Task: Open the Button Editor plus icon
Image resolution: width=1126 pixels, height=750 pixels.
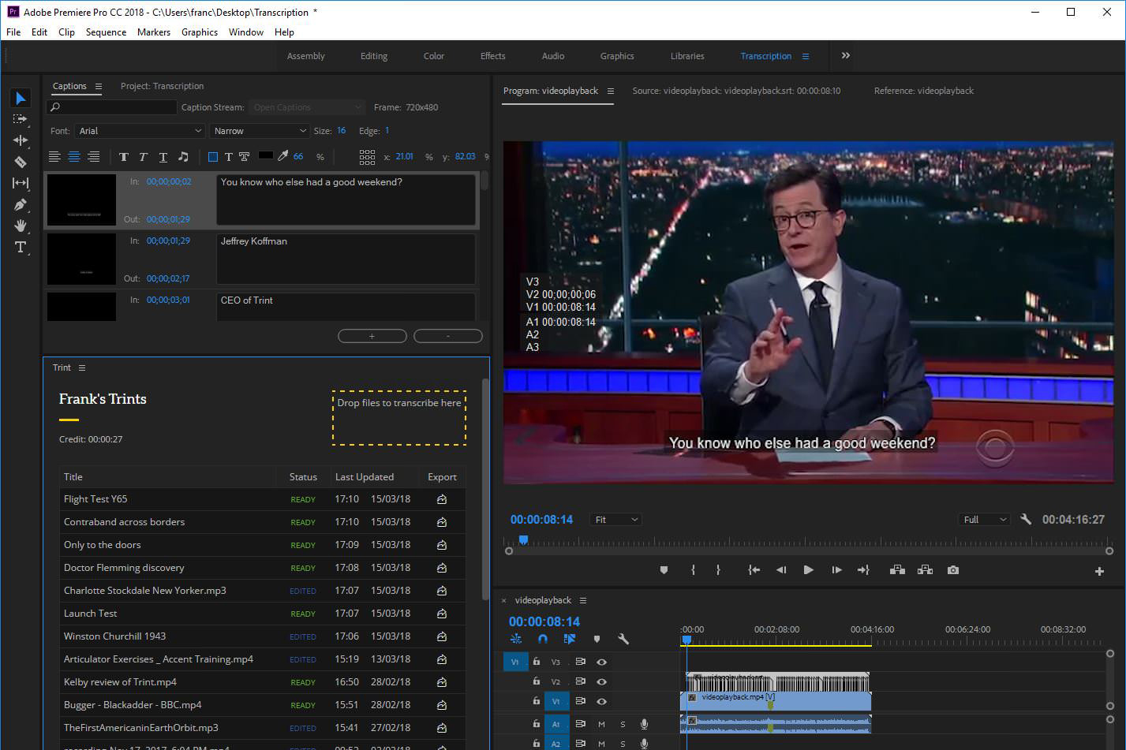Action: point(1099,571)
